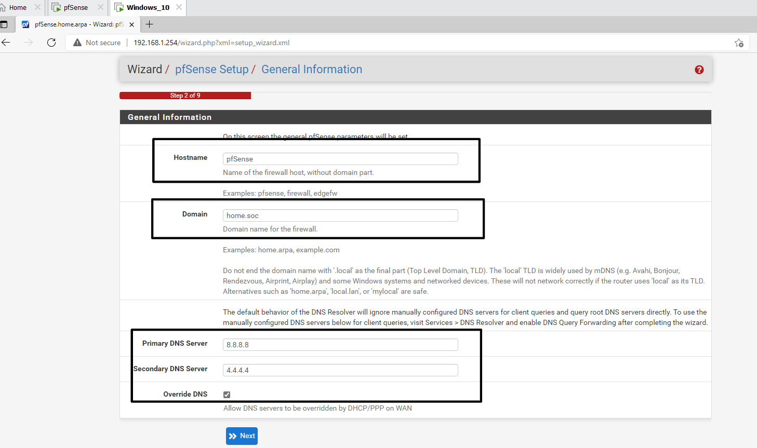Image resolution: width=757 pixels, height=448 pixels.
Task: Click the tab actions icon left of browser tabs
Action: 4,24
